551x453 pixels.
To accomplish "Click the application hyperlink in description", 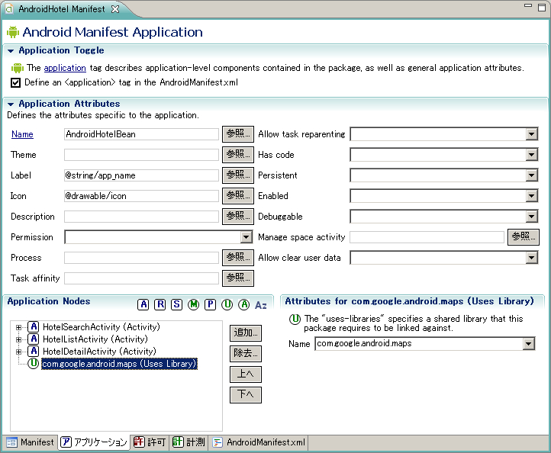I will [x=65, y=68].
